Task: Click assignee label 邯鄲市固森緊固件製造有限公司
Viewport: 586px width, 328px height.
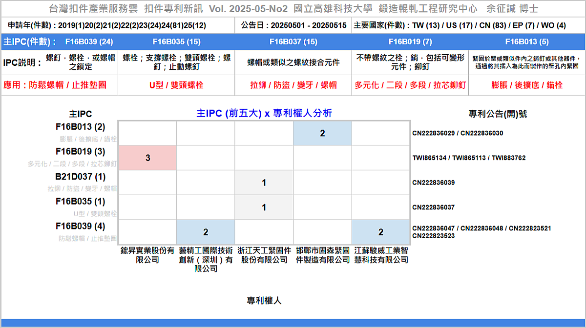Action: coord(322,255)
